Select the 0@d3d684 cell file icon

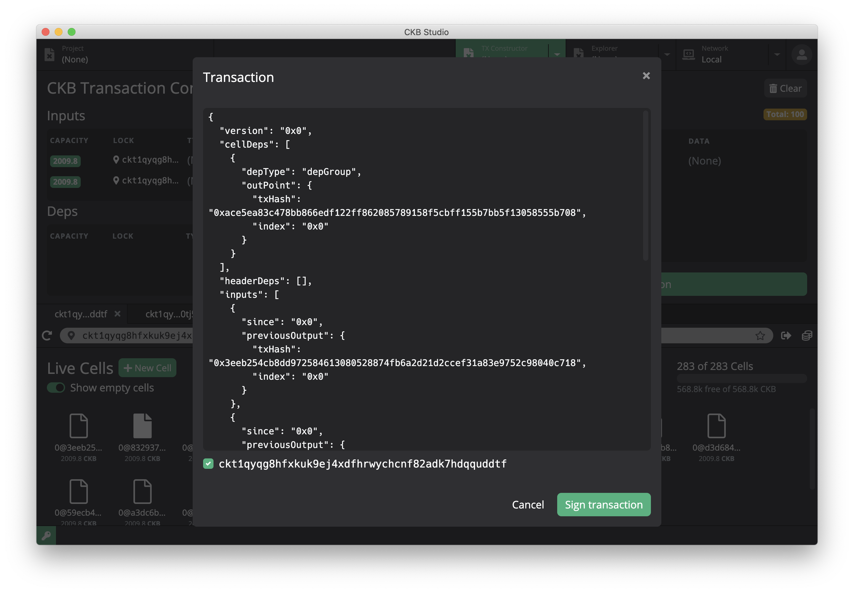point(716,426)
